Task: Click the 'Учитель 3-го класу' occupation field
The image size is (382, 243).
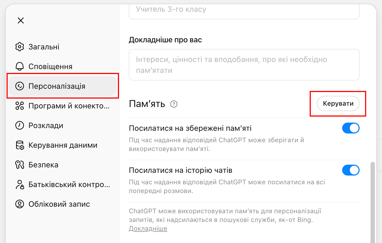Action: (244, 11)
